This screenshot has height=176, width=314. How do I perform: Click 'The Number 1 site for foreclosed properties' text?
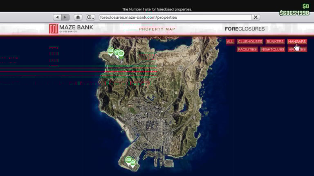click(x=157, y=9)
